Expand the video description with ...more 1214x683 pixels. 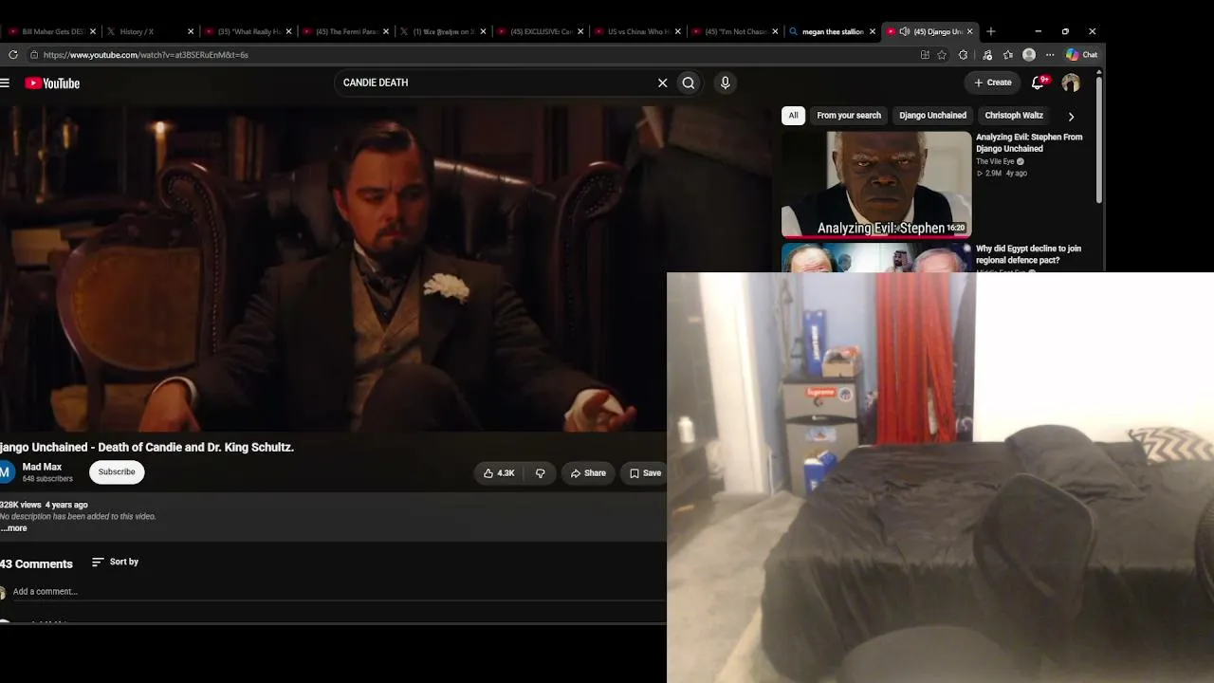(x=15, y=528)
